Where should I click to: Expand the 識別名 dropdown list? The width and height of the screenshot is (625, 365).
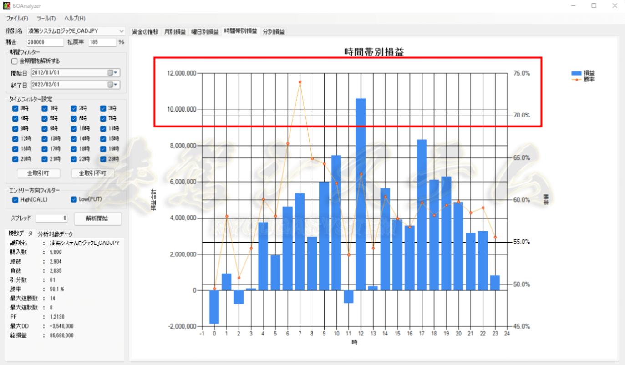click(x=122, y=31)
